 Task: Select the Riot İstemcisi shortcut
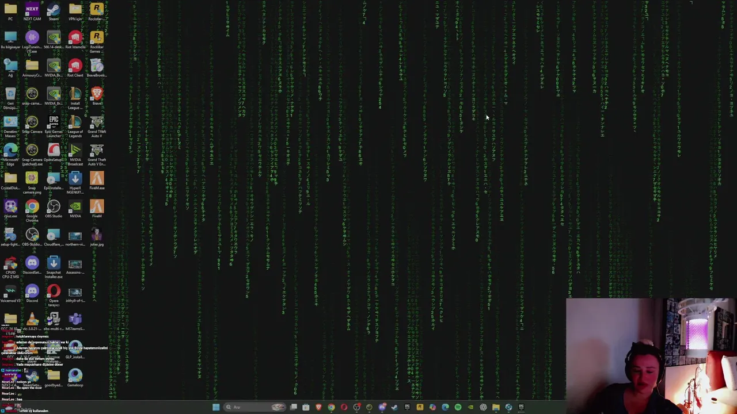(x=75, y=40)
